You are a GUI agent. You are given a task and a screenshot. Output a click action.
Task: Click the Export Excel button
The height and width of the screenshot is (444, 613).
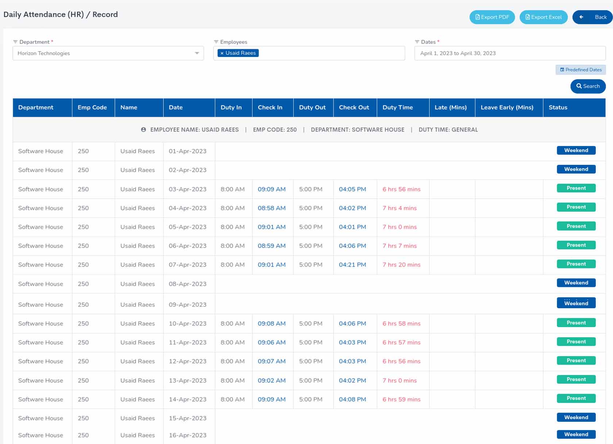(543, 17)
